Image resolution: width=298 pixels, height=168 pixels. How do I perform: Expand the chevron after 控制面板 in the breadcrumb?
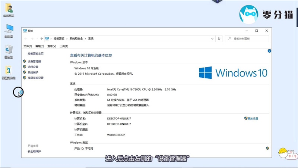point(67,39)
